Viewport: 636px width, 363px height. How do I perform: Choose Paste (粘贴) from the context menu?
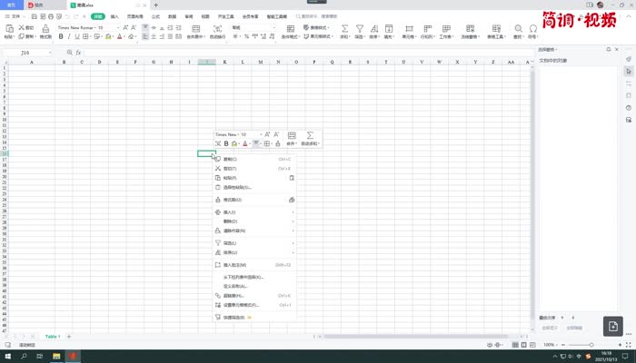coord(229,178)
